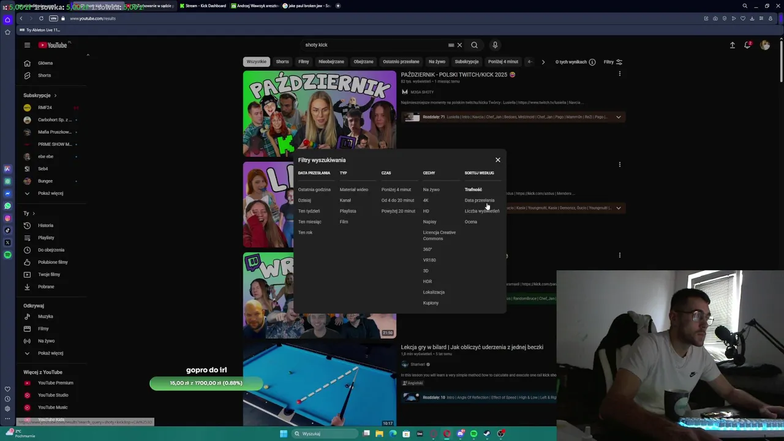Open YouTube hamburger guide menu

click(27, 45)
